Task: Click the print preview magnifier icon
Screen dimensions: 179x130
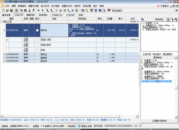Action: click(104, 10)
